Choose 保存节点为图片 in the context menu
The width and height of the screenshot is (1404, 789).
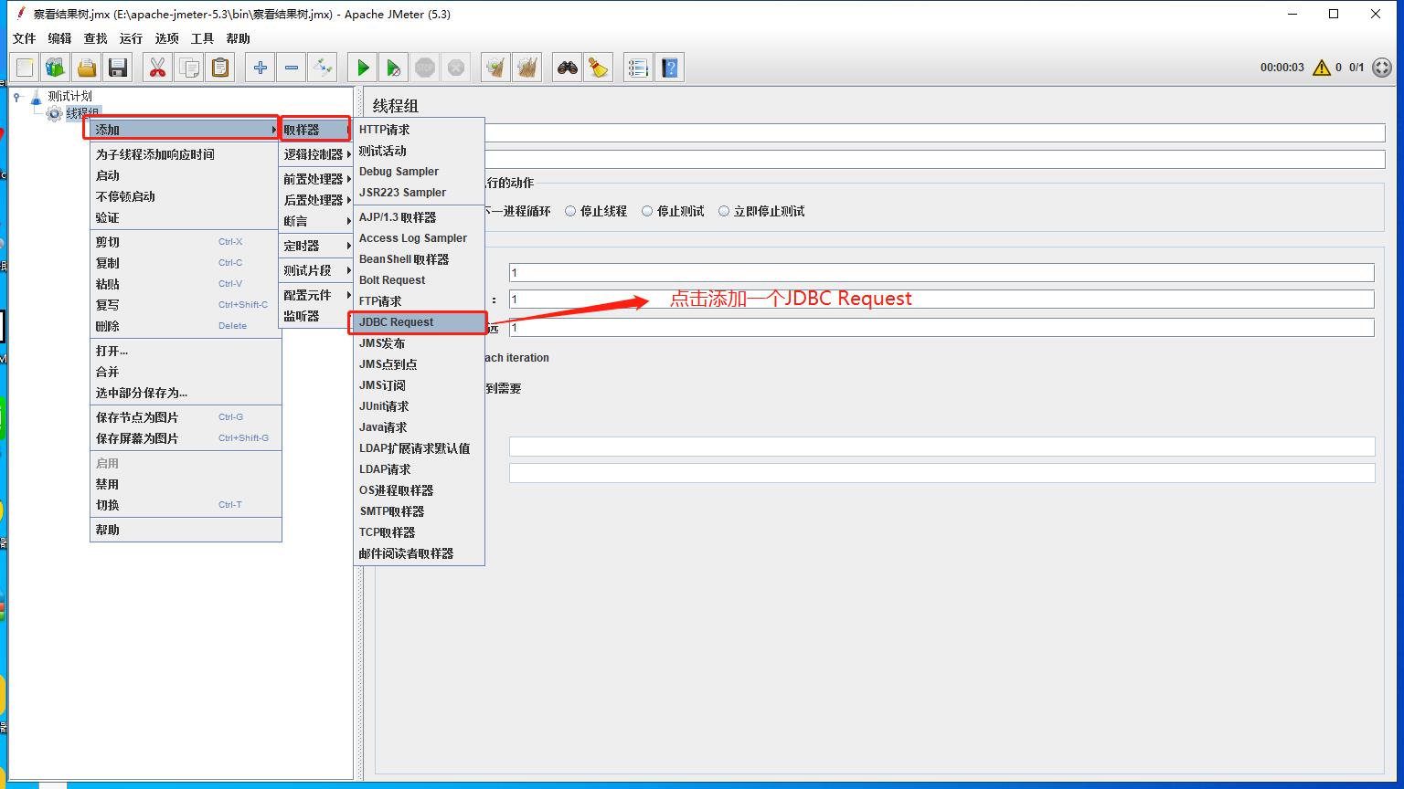coord(186,417)
